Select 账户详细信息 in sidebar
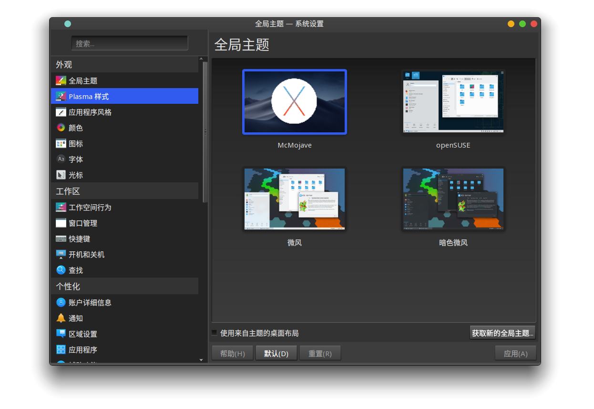This screenshot has height=409, width=594. coord(124,303)
